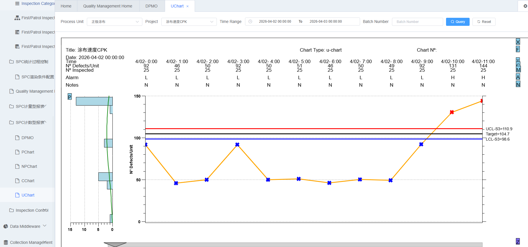
Task: Open the Project dropdown 涂布速度CPK
Action: (x=189, y=22)
